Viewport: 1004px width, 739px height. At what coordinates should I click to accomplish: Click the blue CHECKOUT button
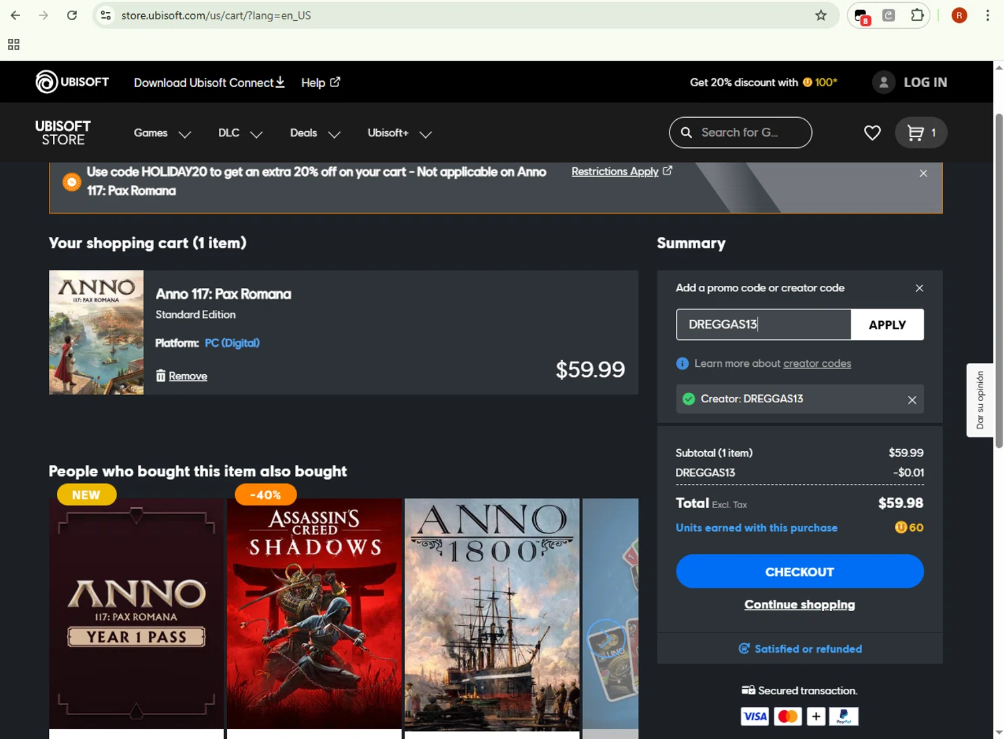(799, 572)
